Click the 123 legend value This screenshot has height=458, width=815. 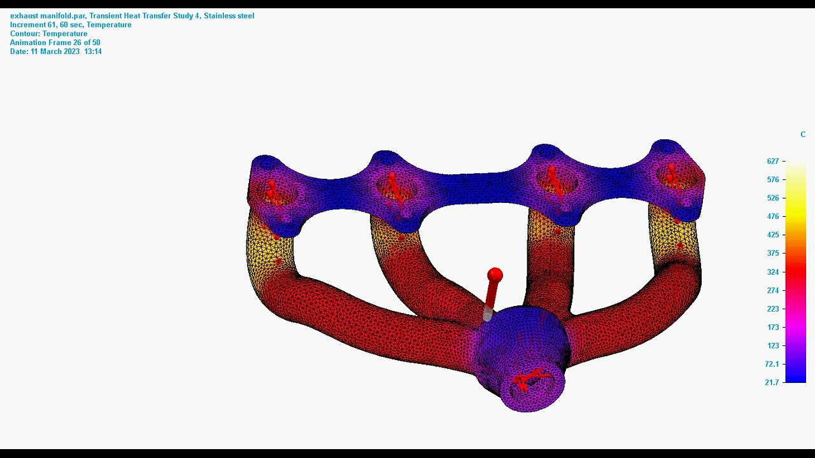[773, 346]
